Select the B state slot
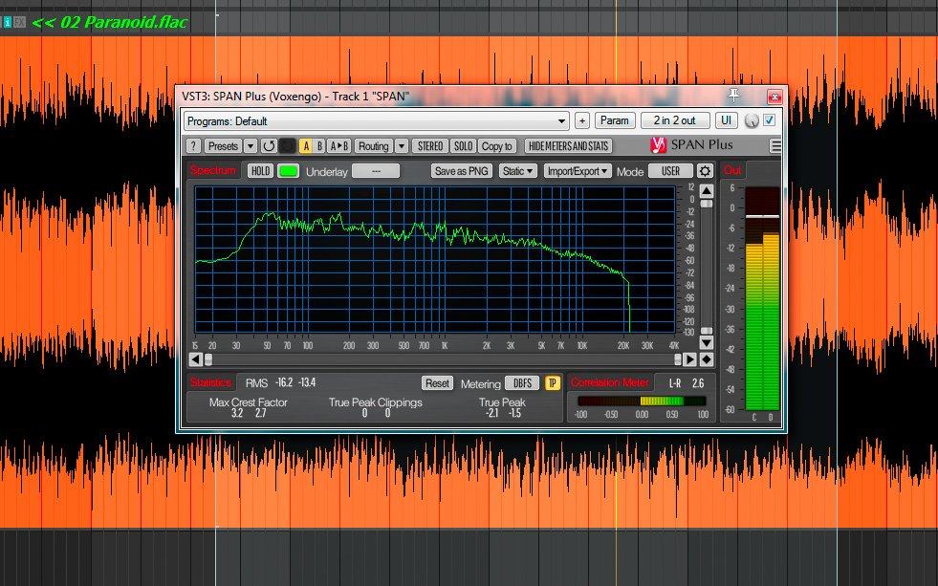Screen dimensions: 938x586 319,146
